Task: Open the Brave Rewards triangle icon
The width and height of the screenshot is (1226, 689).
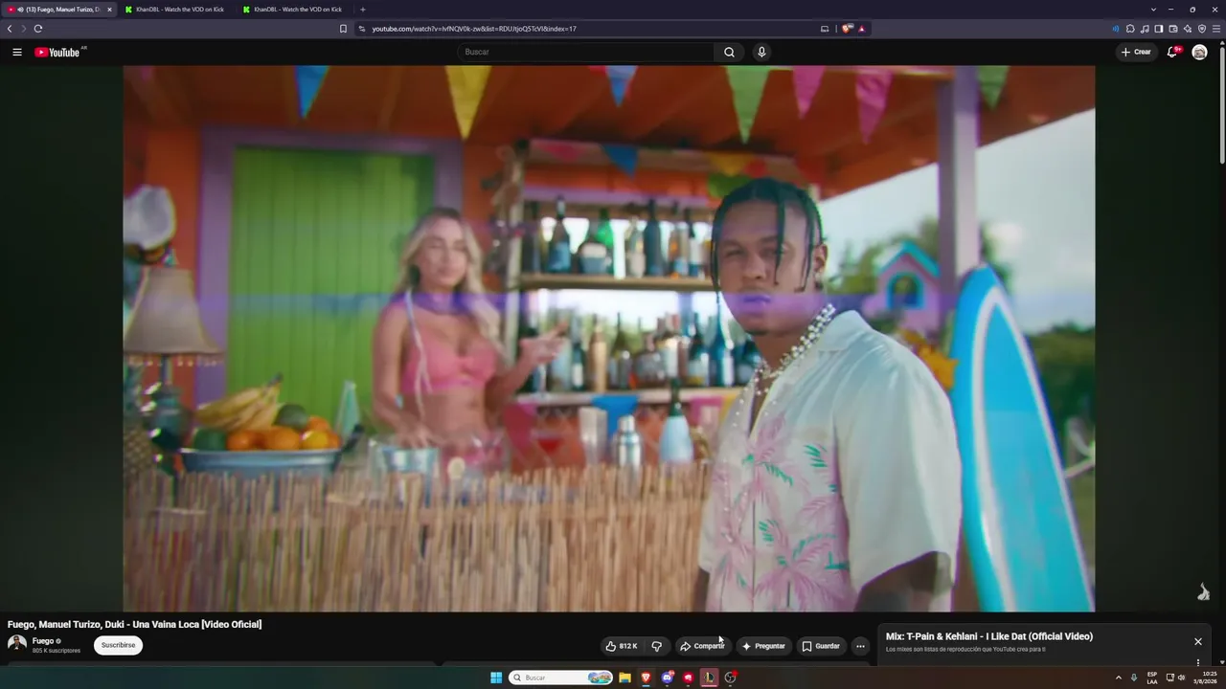Action: pyautogui.click(x=861, y=29)
